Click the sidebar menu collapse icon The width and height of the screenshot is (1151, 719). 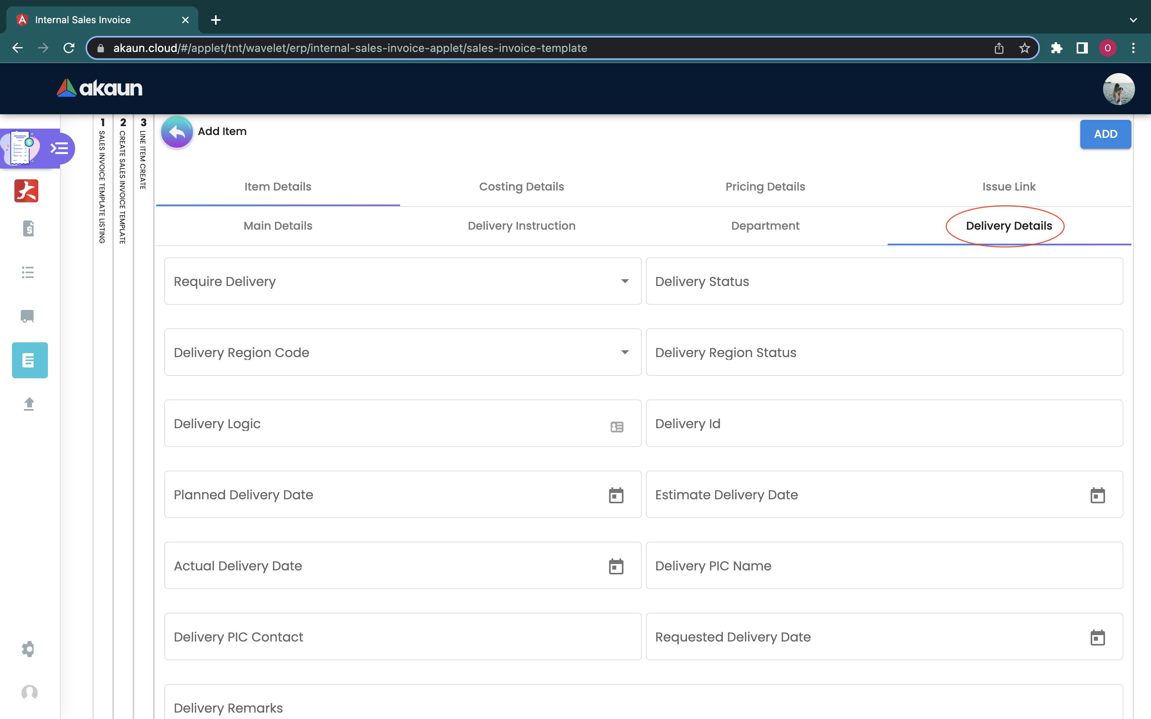pyautogui.click(x=60, y=148)
